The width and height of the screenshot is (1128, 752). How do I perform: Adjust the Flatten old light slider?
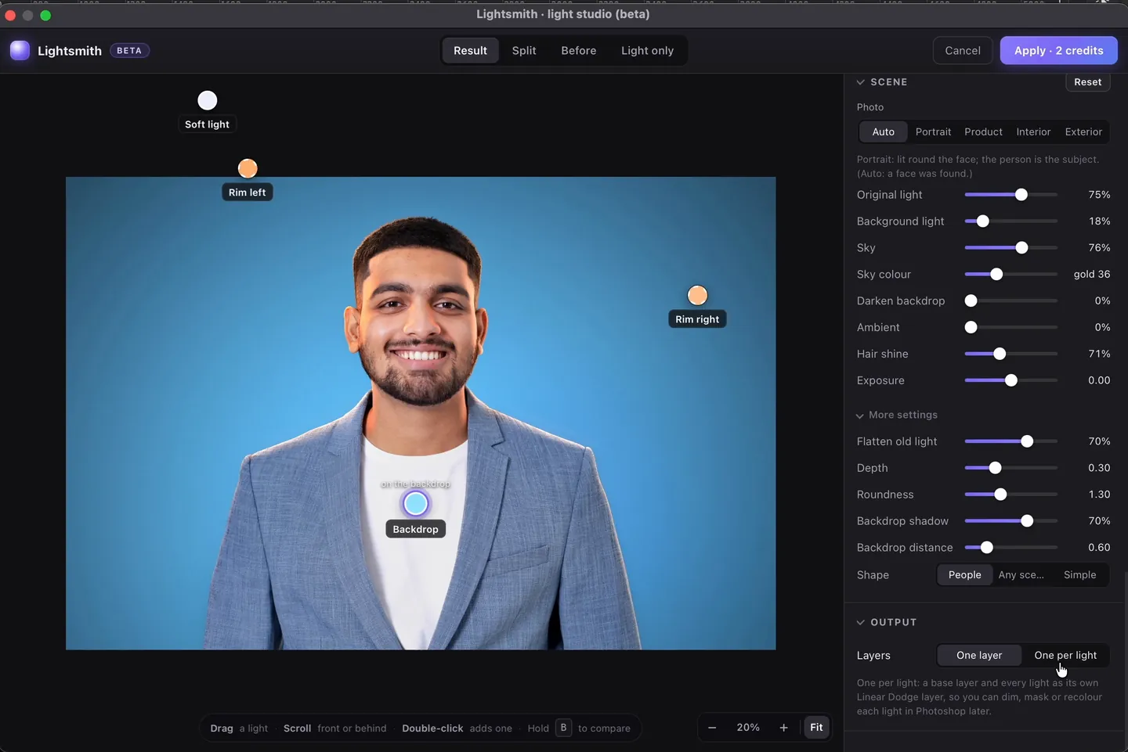(1011, 441)
